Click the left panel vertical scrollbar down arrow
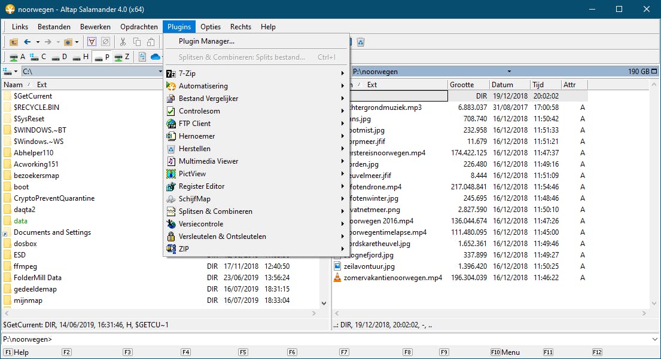The height and width of the screenshot is (359, 661). (324, 303)
